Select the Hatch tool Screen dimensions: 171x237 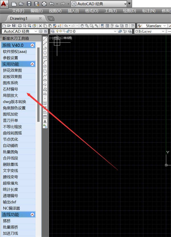(x=45, y=103)
